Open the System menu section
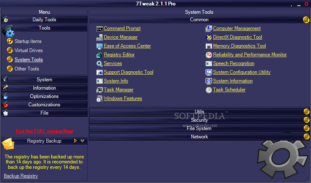The image size is (311, 183). (45, 80)
